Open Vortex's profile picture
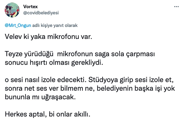 click(12, 10)
